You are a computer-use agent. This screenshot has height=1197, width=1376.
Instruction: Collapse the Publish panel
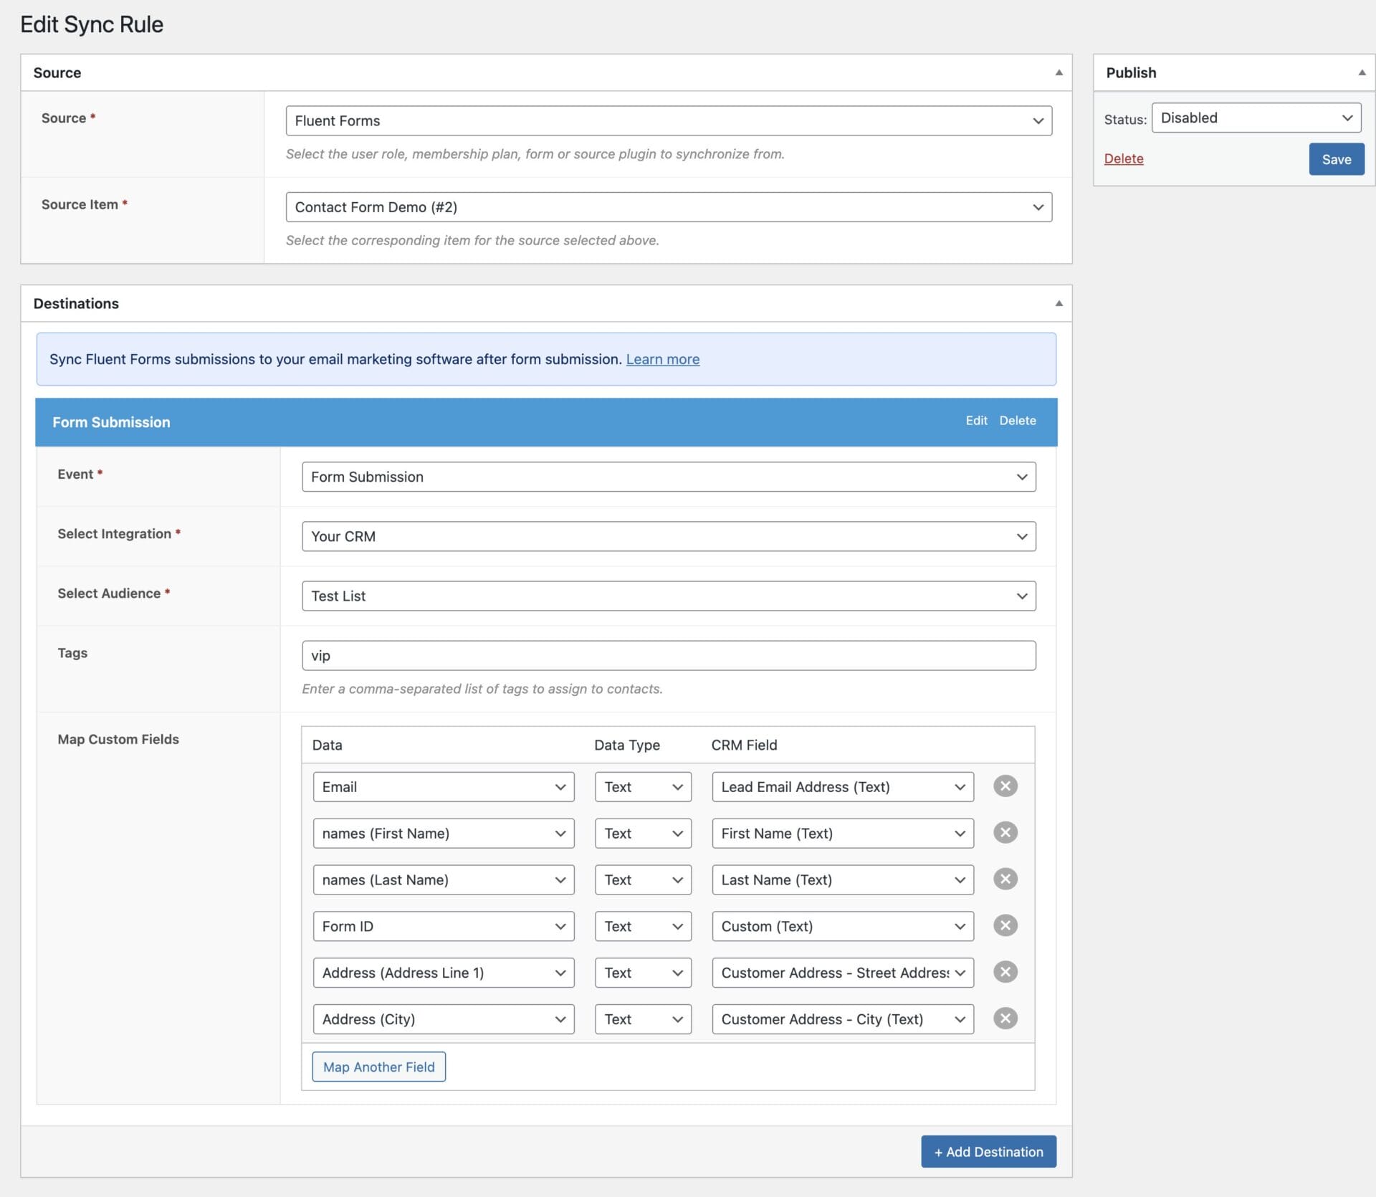pos(1361,72)
